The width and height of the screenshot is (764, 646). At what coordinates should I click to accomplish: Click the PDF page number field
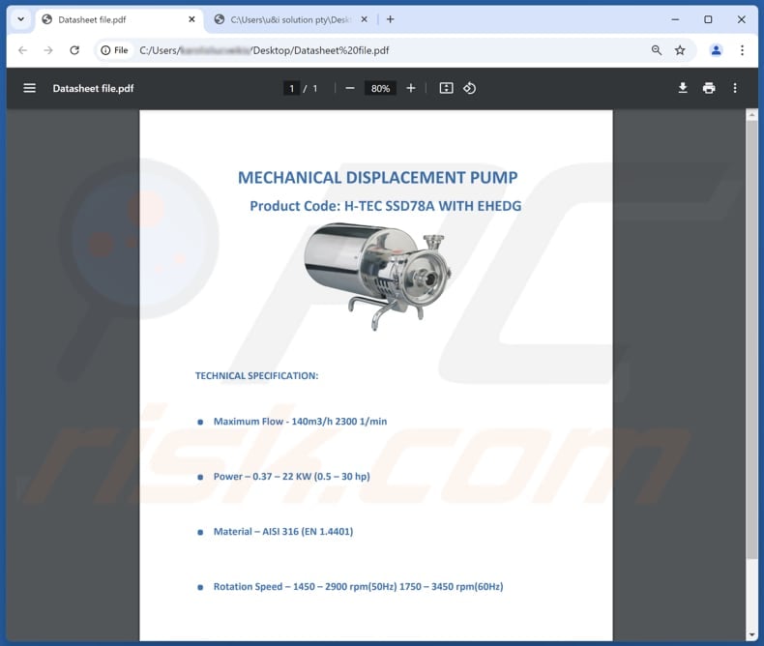[x=291, y=88]
